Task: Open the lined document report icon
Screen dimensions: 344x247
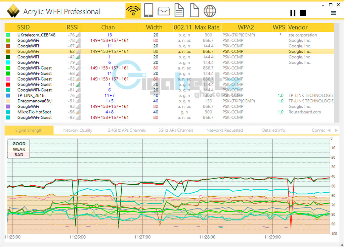Action: click(x=179, y=11)
